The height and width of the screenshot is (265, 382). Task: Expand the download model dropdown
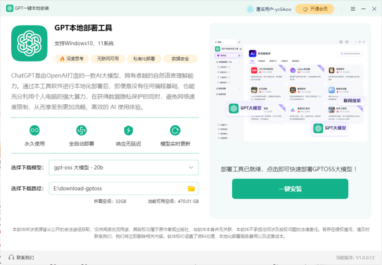pos(124,168)
